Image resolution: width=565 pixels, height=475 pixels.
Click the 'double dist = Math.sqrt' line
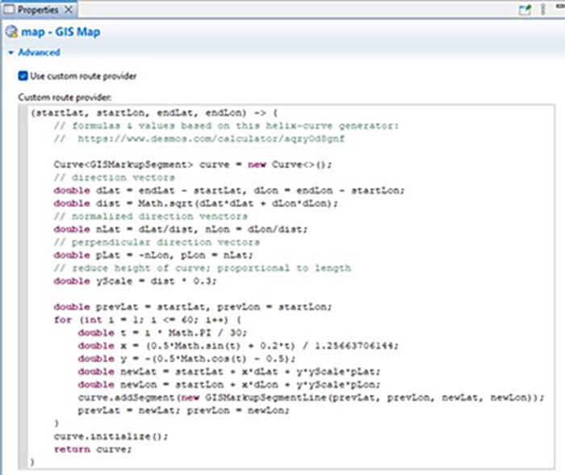click(195, 204)
